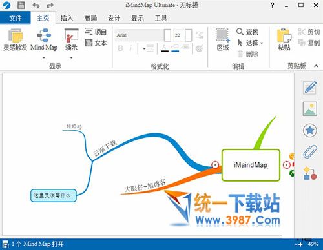Open the image library sidebar icon

[310, 109]
